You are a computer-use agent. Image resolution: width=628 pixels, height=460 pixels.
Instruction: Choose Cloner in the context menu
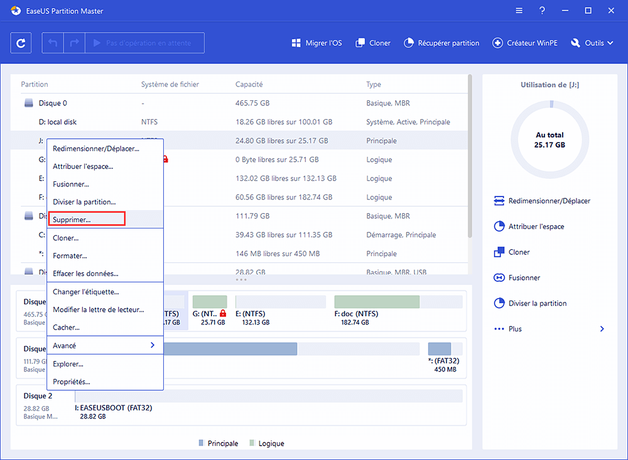click(105, 238)
